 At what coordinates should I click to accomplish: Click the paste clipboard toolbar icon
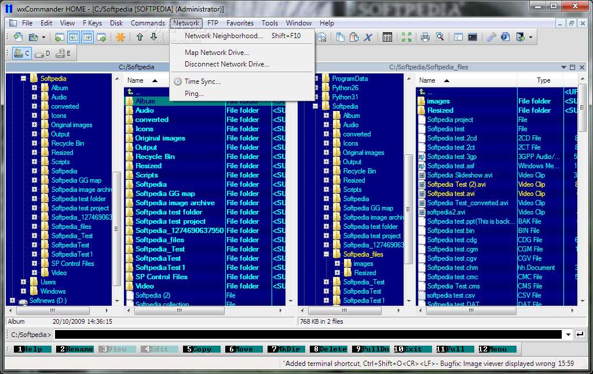click(x=354, y=37)
